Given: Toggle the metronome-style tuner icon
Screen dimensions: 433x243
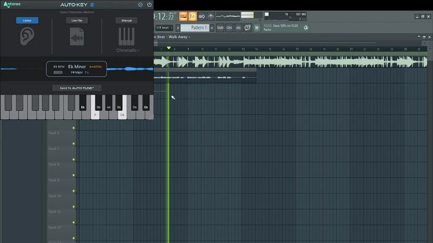Looking at the screenshot, I should [211, 16].
